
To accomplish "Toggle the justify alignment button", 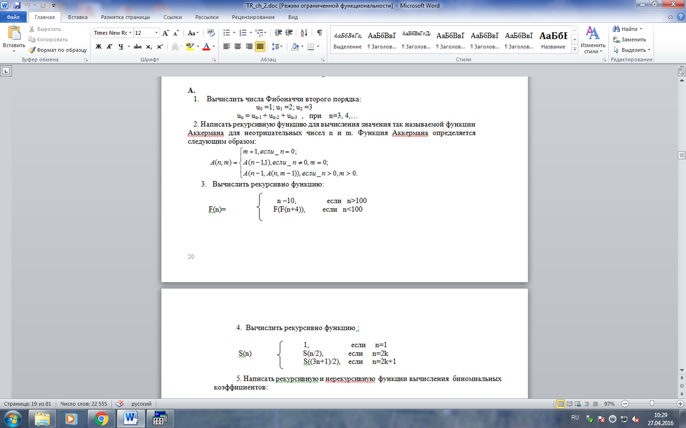I will [x=260, y=47].
